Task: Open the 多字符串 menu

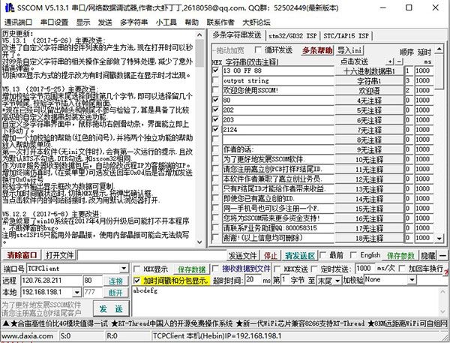Action: click(133, 22)
